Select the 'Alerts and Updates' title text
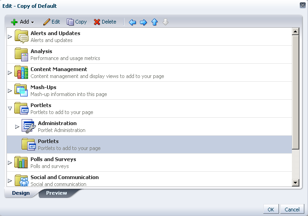 tap(55, 33)
